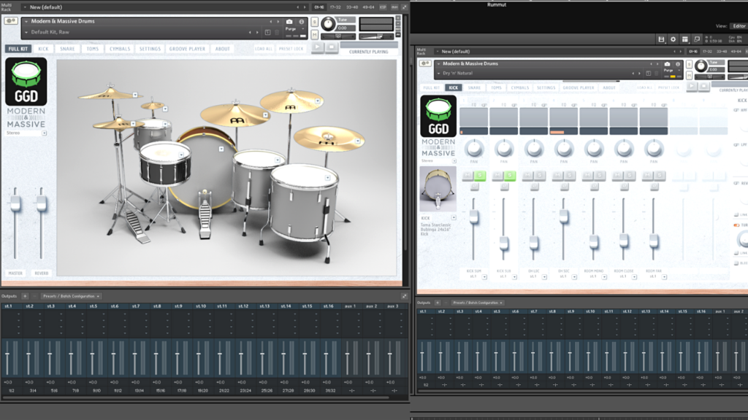
Task: Click the add output plus icon in left Outputs
Action: tap(25, 296)
